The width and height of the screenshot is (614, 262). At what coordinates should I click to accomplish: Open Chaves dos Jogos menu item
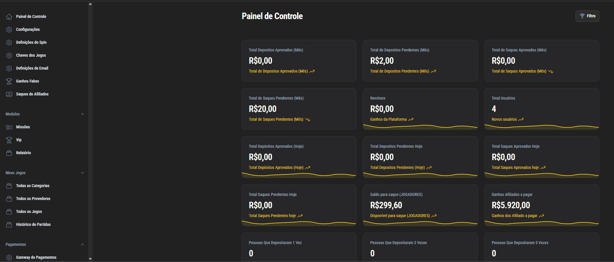[31, 55]
